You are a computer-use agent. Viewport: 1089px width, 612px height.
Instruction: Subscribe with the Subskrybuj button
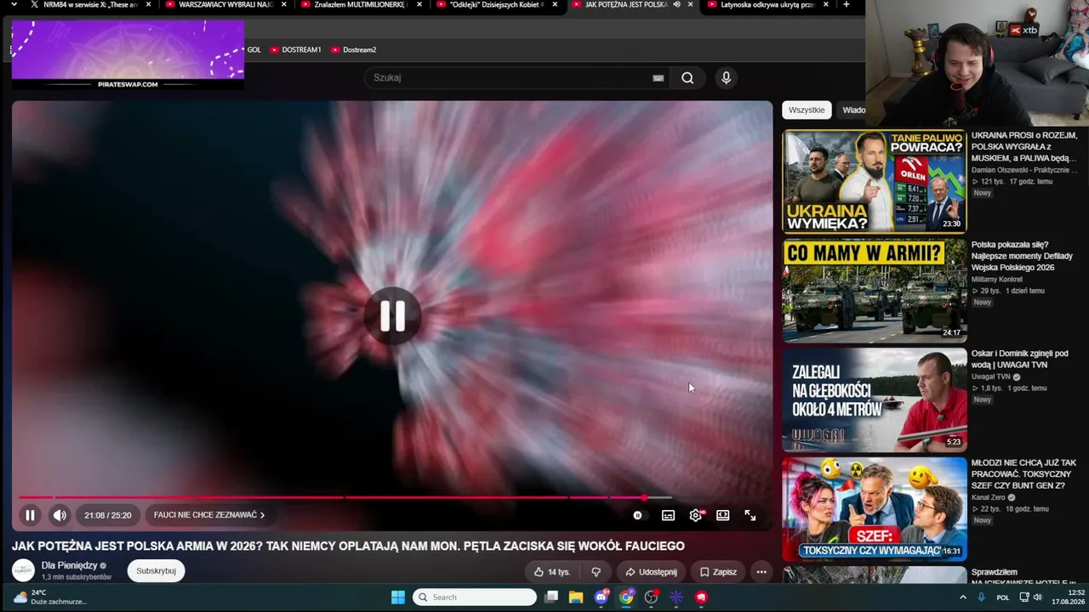(157, 571)
